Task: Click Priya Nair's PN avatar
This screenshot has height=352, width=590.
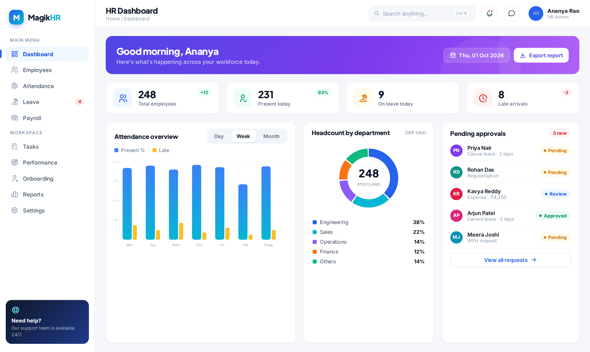Action: point(456,151)
